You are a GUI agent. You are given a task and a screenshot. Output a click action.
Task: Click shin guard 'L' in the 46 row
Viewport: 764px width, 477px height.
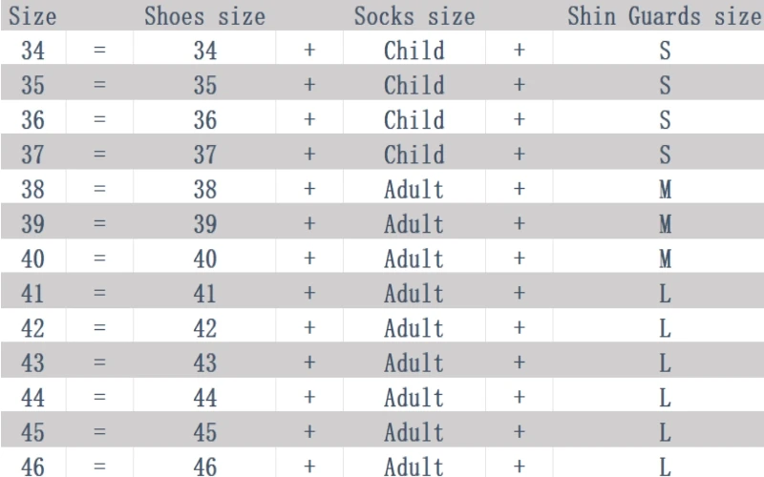[x=665, y=466]
